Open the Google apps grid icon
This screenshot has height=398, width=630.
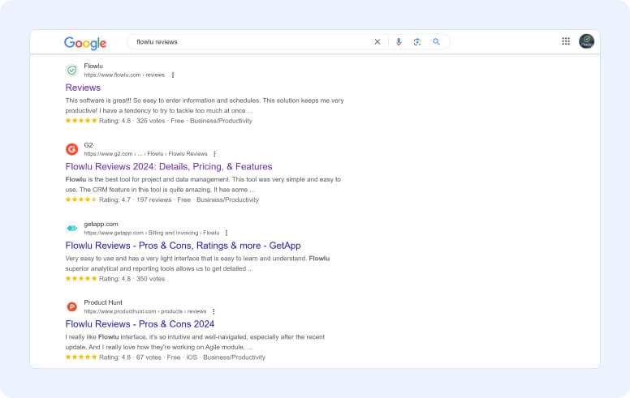[566, 41]
